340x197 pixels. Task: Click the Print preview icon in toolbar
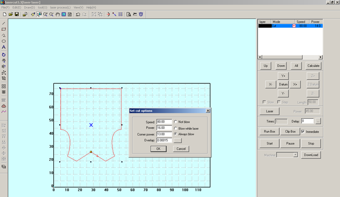pyautogui.click(x=129, y=14)
